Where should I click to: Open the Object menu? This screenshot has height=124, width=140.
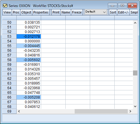26,12
